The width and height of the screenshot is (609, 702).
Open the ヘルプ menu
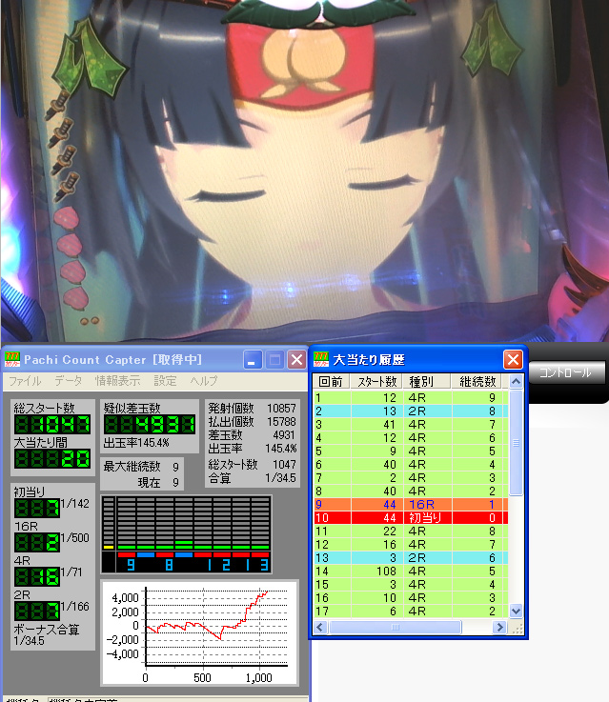pyautogui.click(x=204, y=381)
